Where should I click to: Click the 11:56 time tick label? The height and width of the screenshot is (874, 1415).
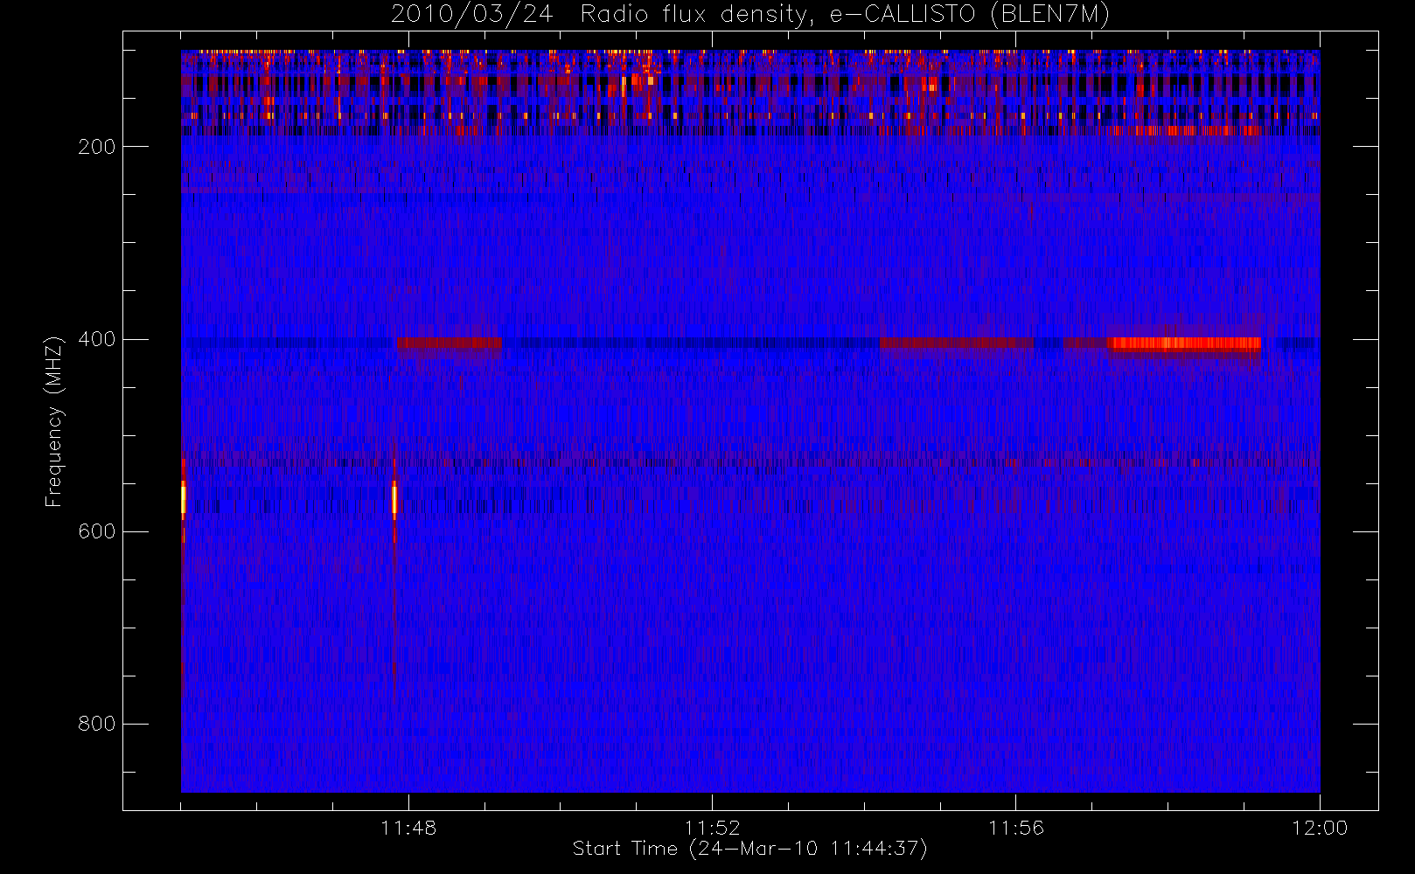(1016, 828)
